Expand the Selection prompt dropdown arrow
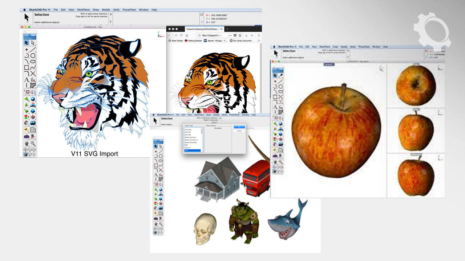Screen dimensions: 465x261 111,15
